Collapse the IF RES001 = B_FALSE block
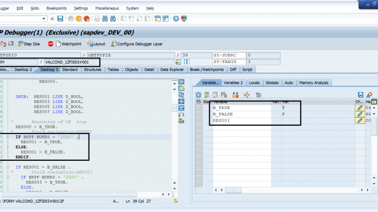 click(x=8, y=167)
